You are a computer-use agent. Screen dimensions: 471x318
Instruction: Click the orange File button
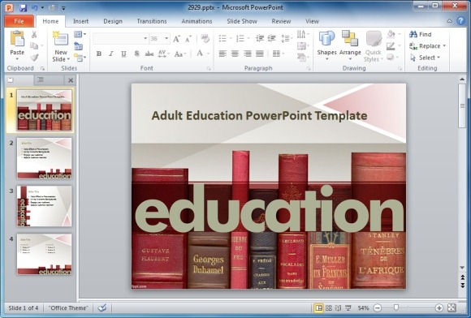pos(19,21)
